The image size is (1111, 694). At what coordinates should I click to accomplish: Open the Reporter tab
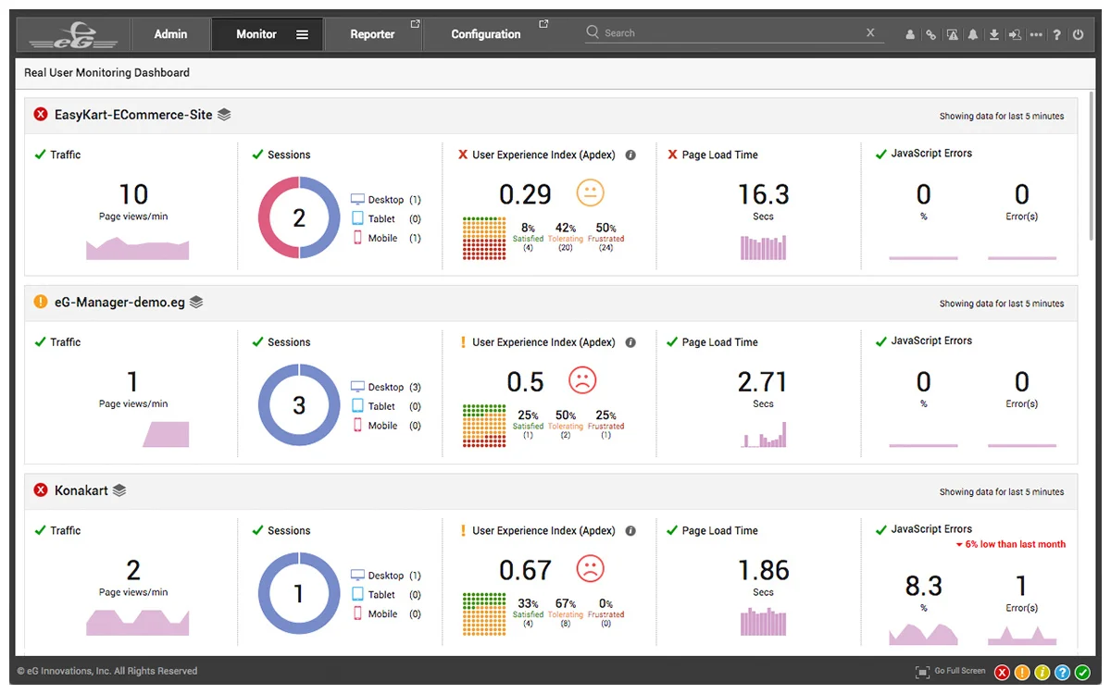click(x=372, y=34)
